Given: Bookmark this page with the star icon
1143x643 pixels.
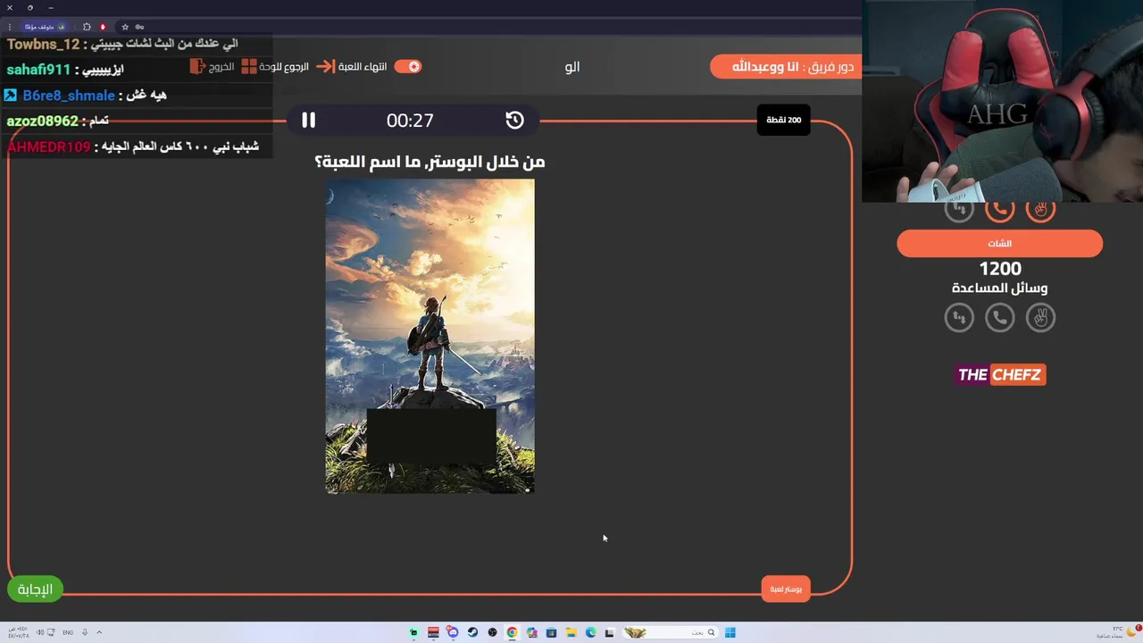Looking at the screenshot, I should [125, 27].
